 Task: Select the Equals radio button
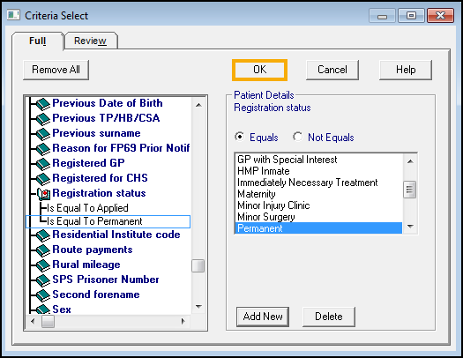pyautogui.click(x=240, y=137)
